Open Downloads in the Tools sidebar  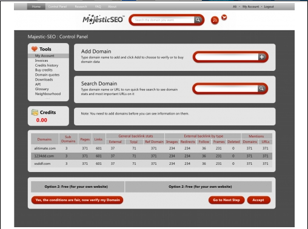(x=44, y=79)
